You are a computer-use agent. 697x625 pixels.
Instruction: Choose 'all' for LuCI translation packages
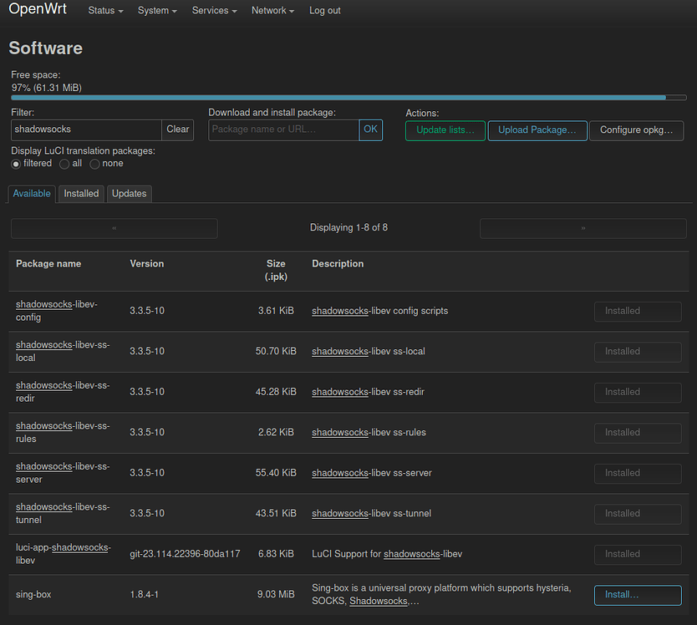pyautogui.click(x=64, y=164)
